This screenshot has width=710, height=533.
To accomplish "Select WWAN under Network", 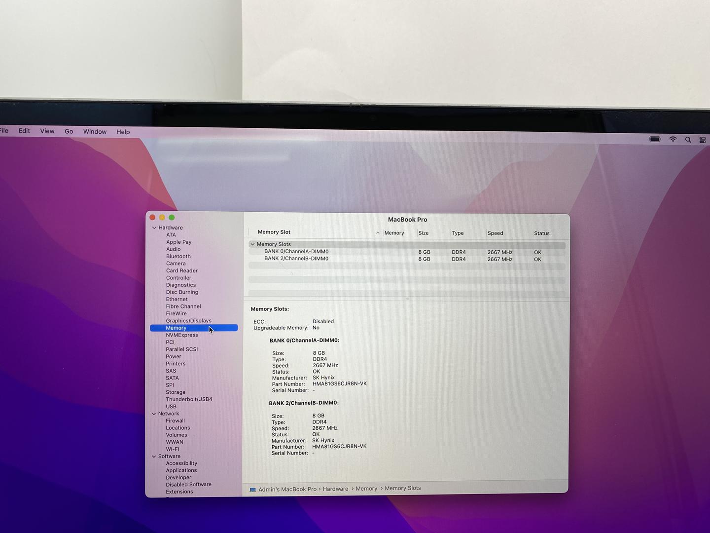I will [175, 442].
